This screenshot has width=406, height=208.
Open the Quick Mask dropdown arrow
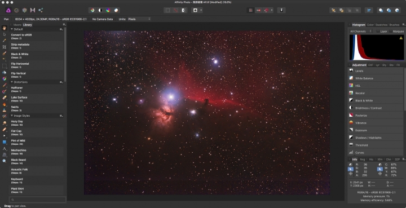coord(201,10)
